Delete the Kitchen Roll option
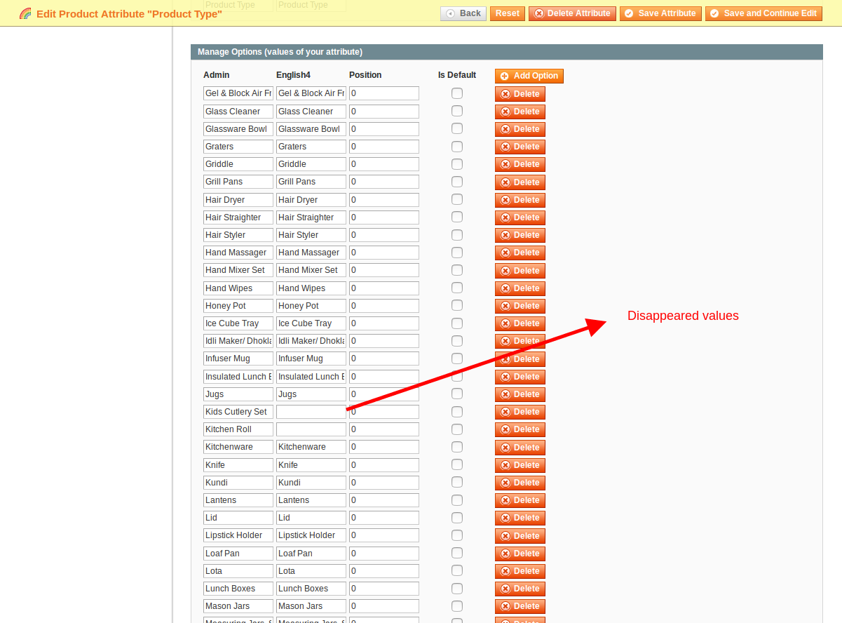This screenshot has width=842, height=623. 520,429
